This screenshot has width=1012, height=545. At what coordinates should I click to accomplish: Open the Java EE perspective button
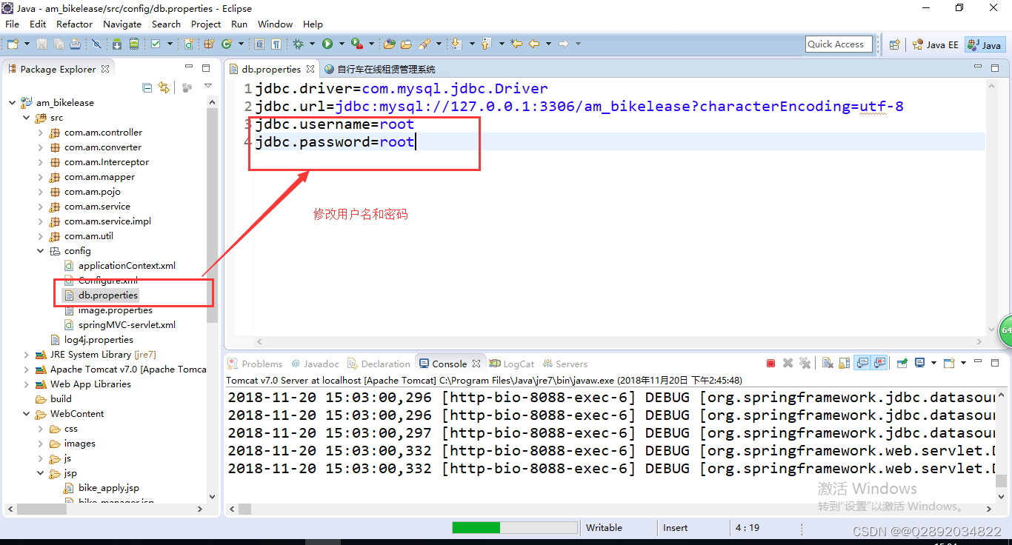[x=935, y=44]
